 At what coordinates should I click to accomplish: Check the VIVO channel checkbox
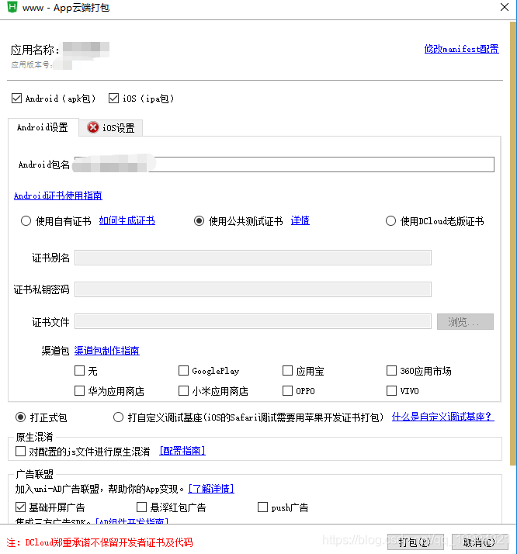pos(391,391)
